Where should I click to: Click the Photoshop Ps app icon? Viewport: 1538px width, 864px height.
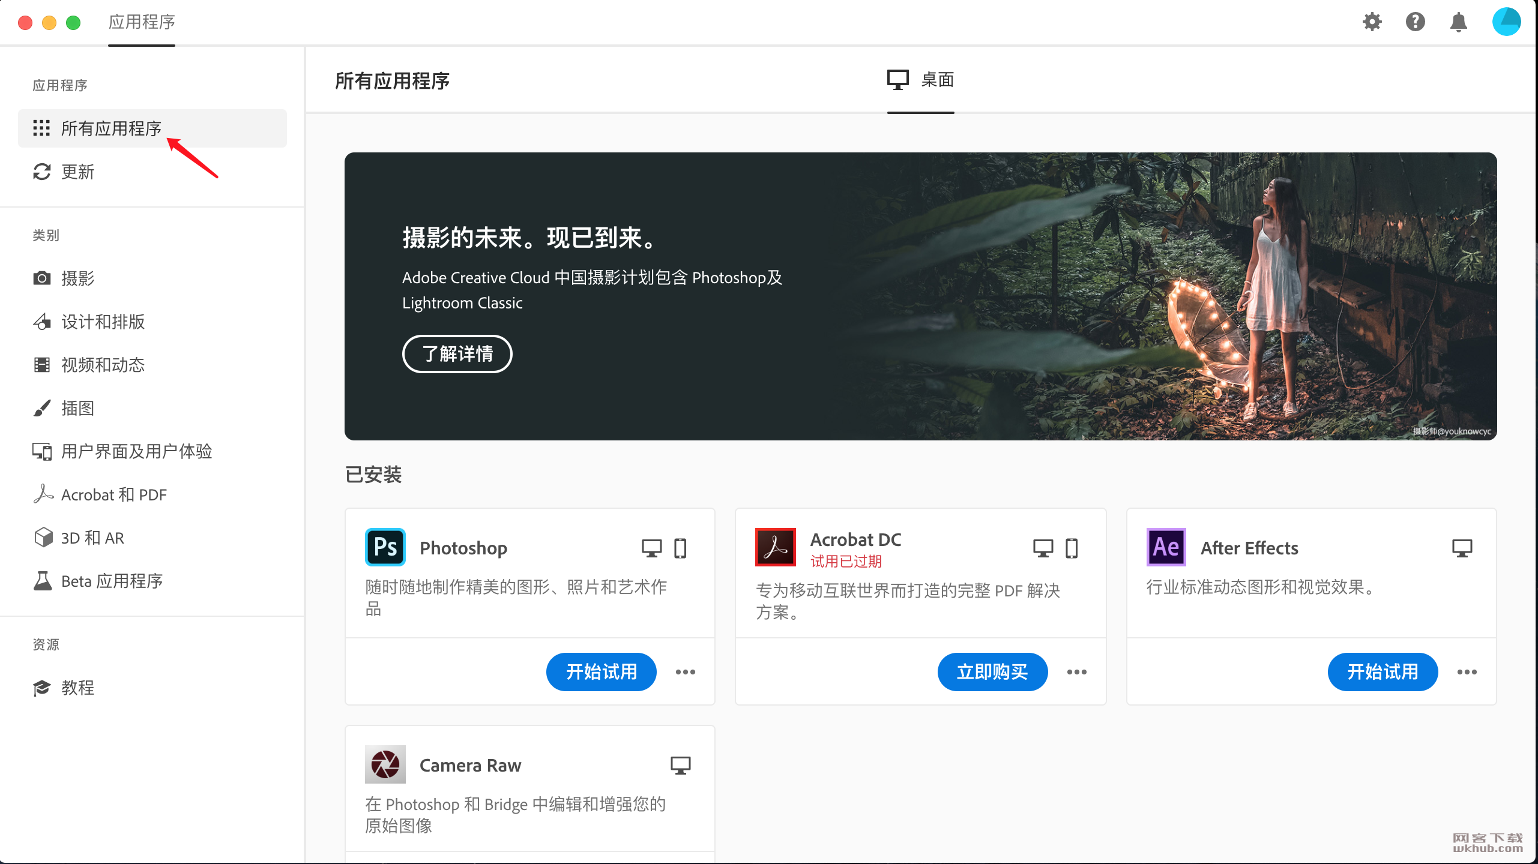[x=385, y=547]
